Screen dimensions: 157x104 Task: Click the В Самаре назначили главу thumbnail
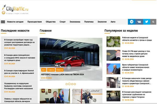[x=113, y=82]
